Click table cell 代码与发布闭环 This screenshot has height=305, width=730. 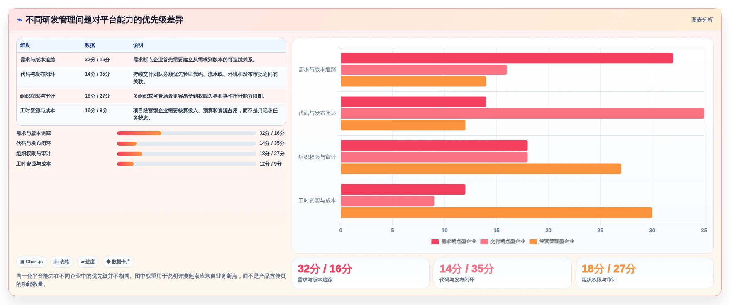[38, 74]
